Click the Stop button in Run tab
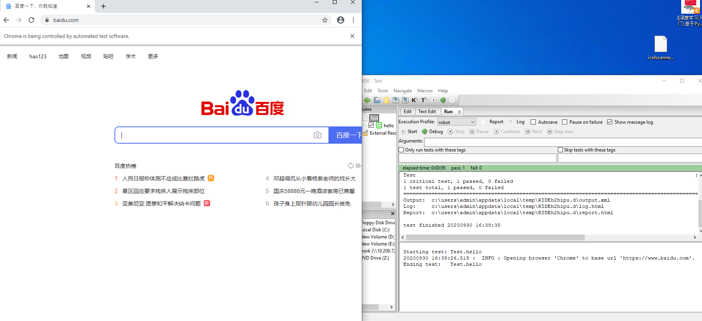This screenshot has height=321, width=702. (x=456, y=132)
